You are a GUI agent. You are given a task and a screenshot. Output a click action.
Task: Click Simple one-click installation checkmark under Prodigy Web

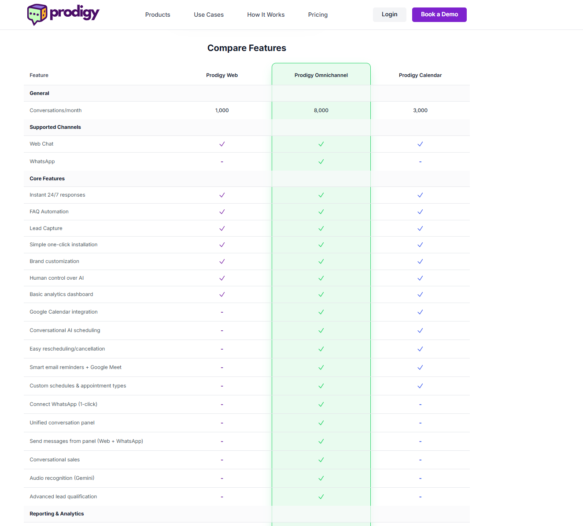tap(222, 245)
